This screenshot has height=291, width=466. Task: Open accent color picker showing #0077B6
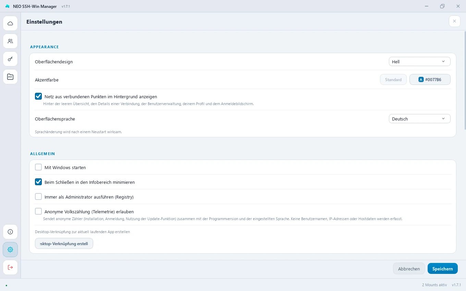pos(430,80)
